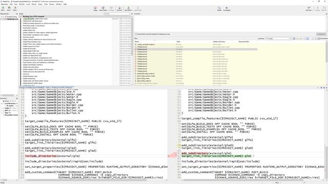Jump to previous change in diff view
Screen dimensions: 328x184
tap(321, 87)
